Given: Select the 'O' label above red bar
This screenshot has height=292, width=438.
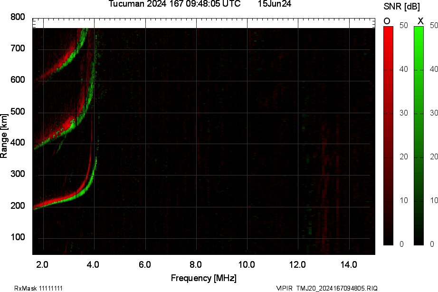Looking at the screenshot, I should pos(387,21).
